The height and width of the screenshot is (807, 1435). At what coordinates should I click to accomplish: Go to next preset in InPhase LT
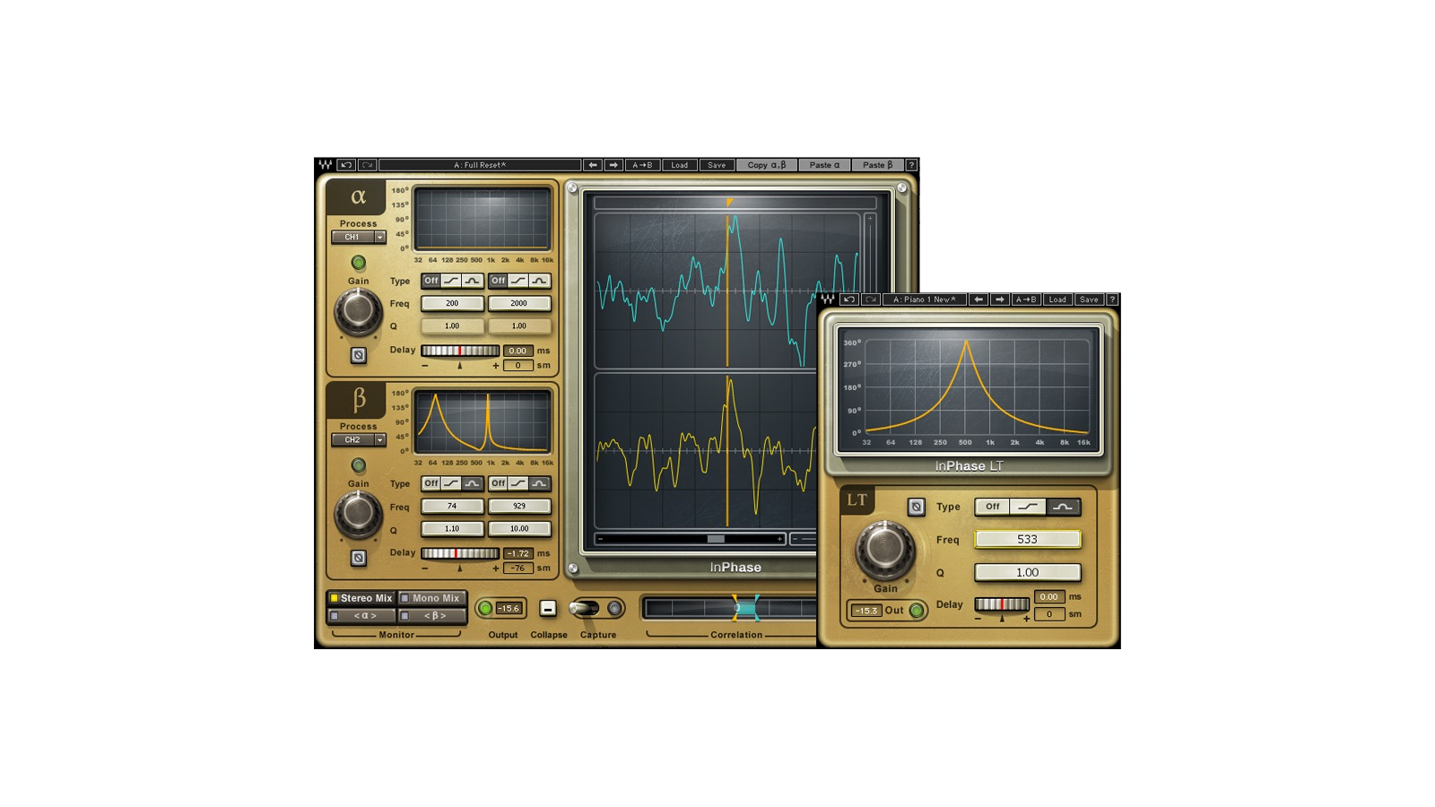[1000, 299]
